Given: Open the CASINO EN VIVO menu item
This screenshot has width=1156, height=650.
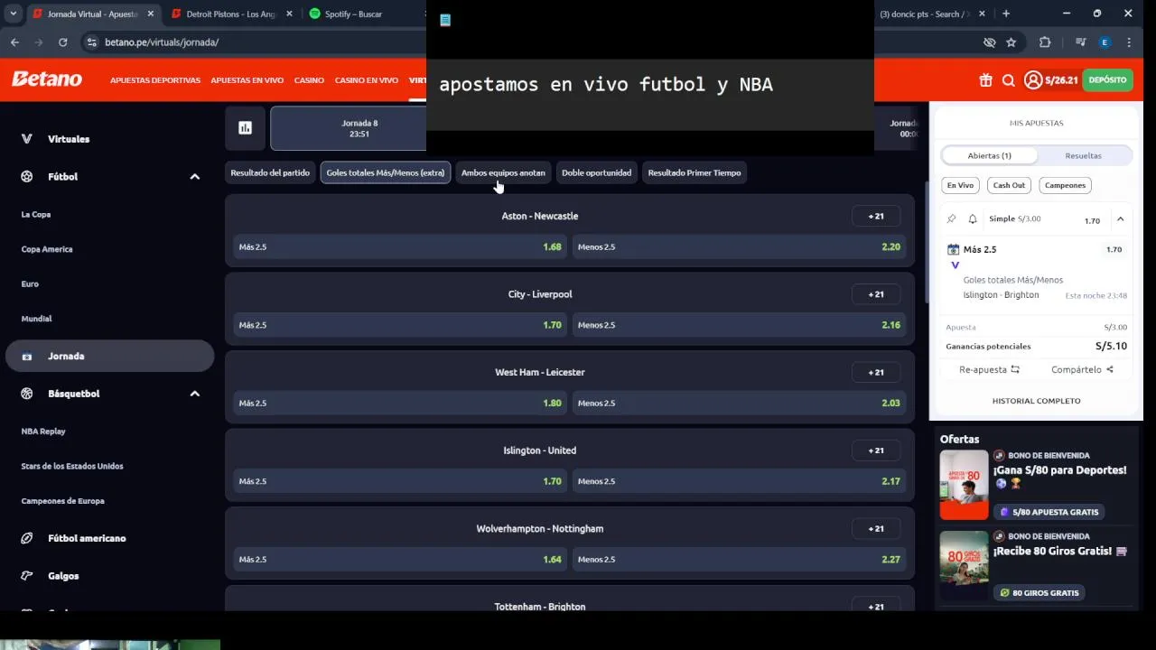Looking at the screenshot, I should 367,80.
